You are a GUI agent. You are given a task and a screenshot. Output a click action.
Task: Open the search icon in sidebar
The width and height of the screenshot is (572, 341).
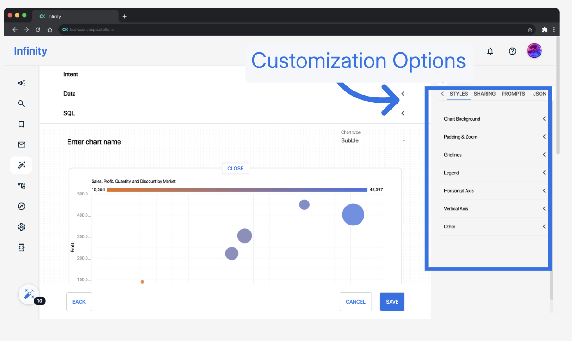click(x=21, y=104)
